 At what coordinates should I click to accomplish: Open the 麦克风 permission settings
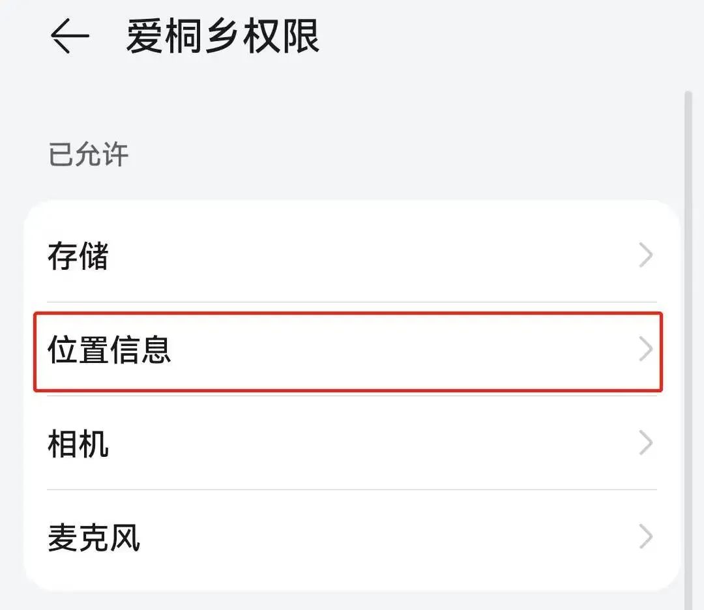coord(94,538)
